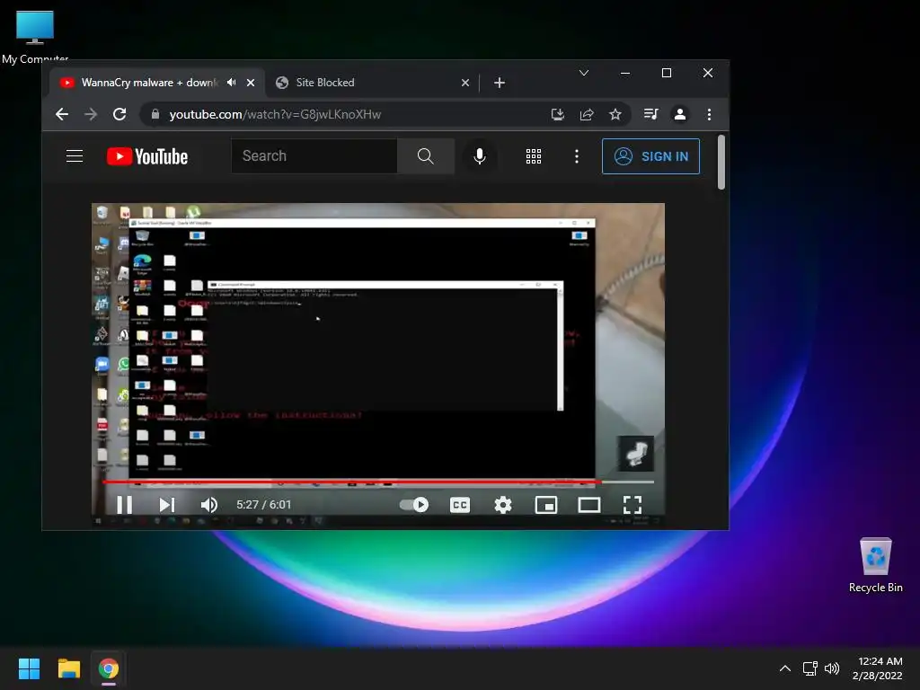The image size is (920, 690).
Task: Toggle the autoplay switch
Action: (413, 505)
